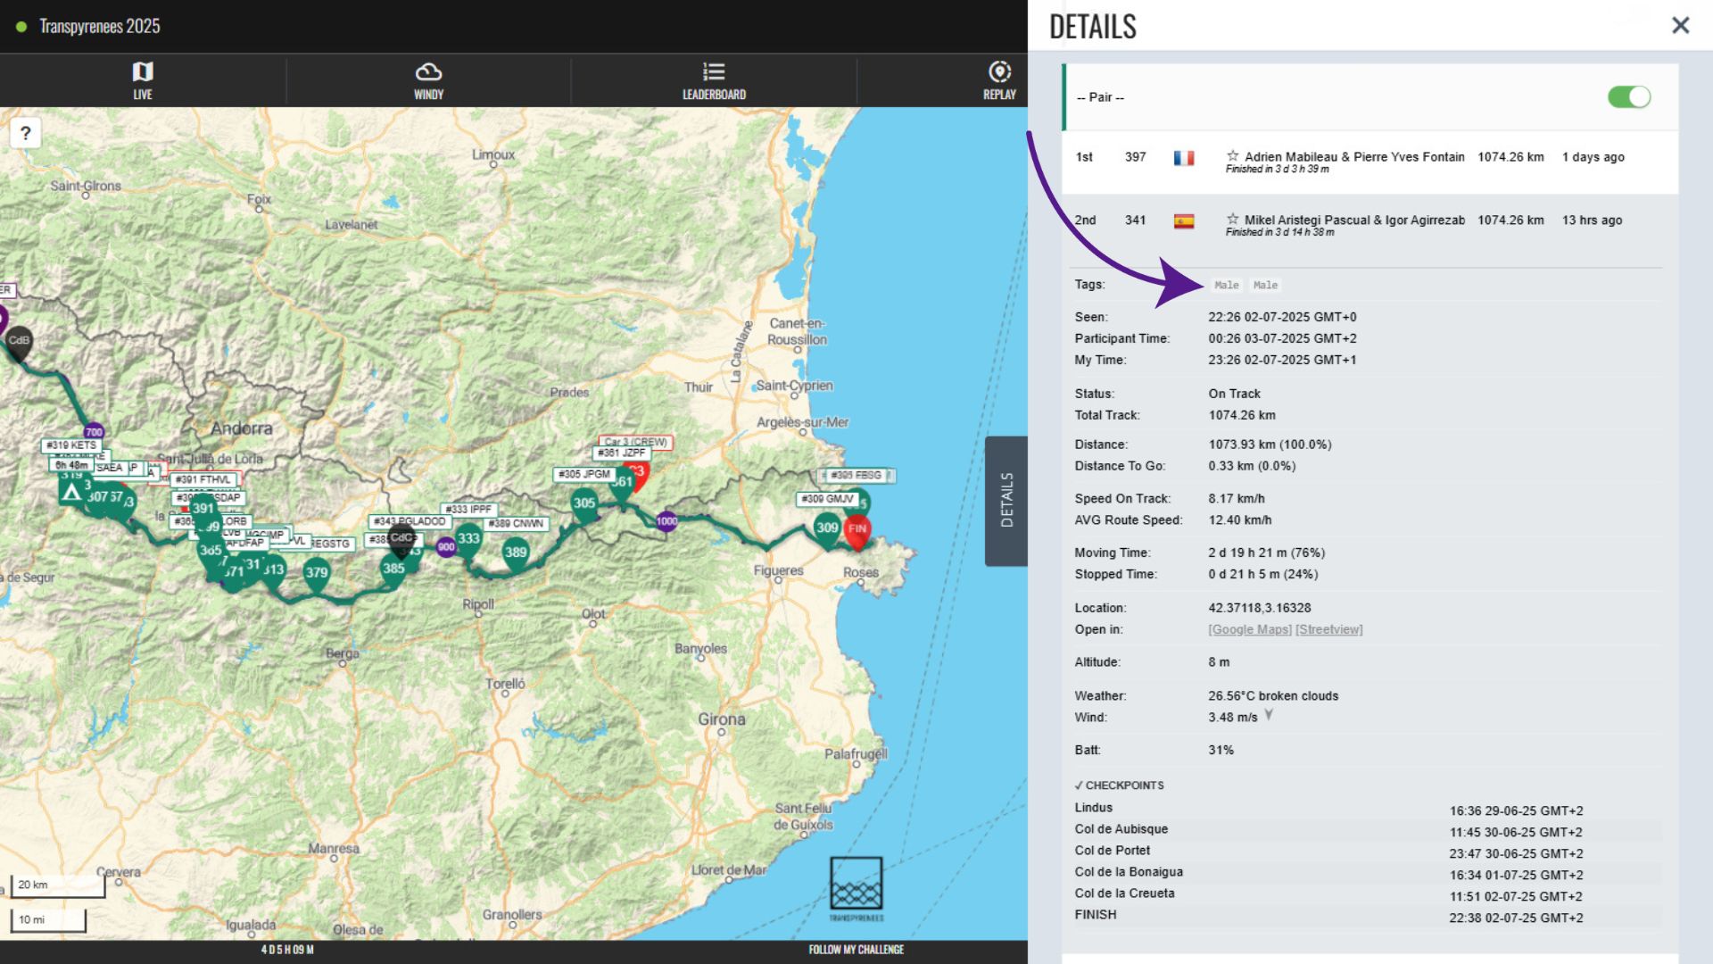Click the Col de la Creueta checkpoint row
Viewport: 1713px width, 964px height.
point(1368,895)
